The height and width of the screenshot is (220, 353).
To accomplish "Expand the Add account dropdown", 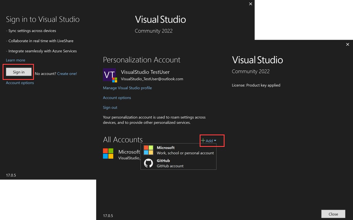I will coord(209,141).
